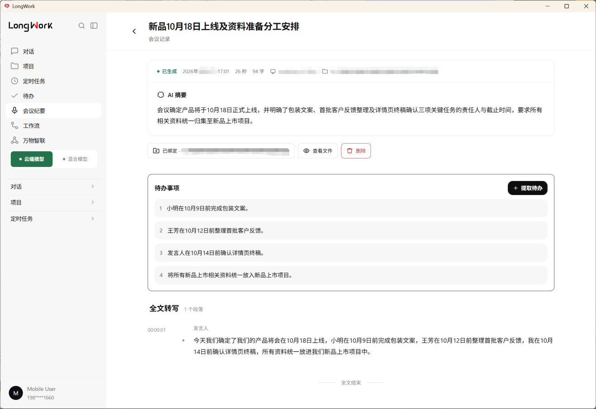Expand the lower 对话 section chevron
The height and width of the screenshot is (409, 596).
pyautogui.click(x=93, y=186)
